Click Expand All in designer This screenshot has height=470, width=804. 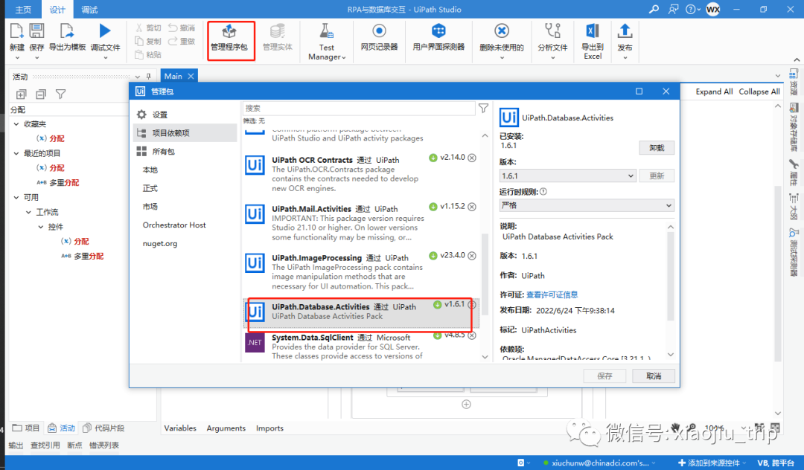pos(714,91)
